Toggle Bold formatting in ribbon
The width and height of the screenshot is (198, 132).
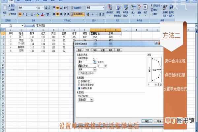20,15
